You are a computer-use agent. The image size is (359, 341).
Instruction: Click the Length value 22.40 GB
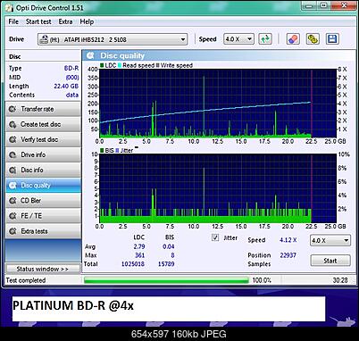point(66,87)
